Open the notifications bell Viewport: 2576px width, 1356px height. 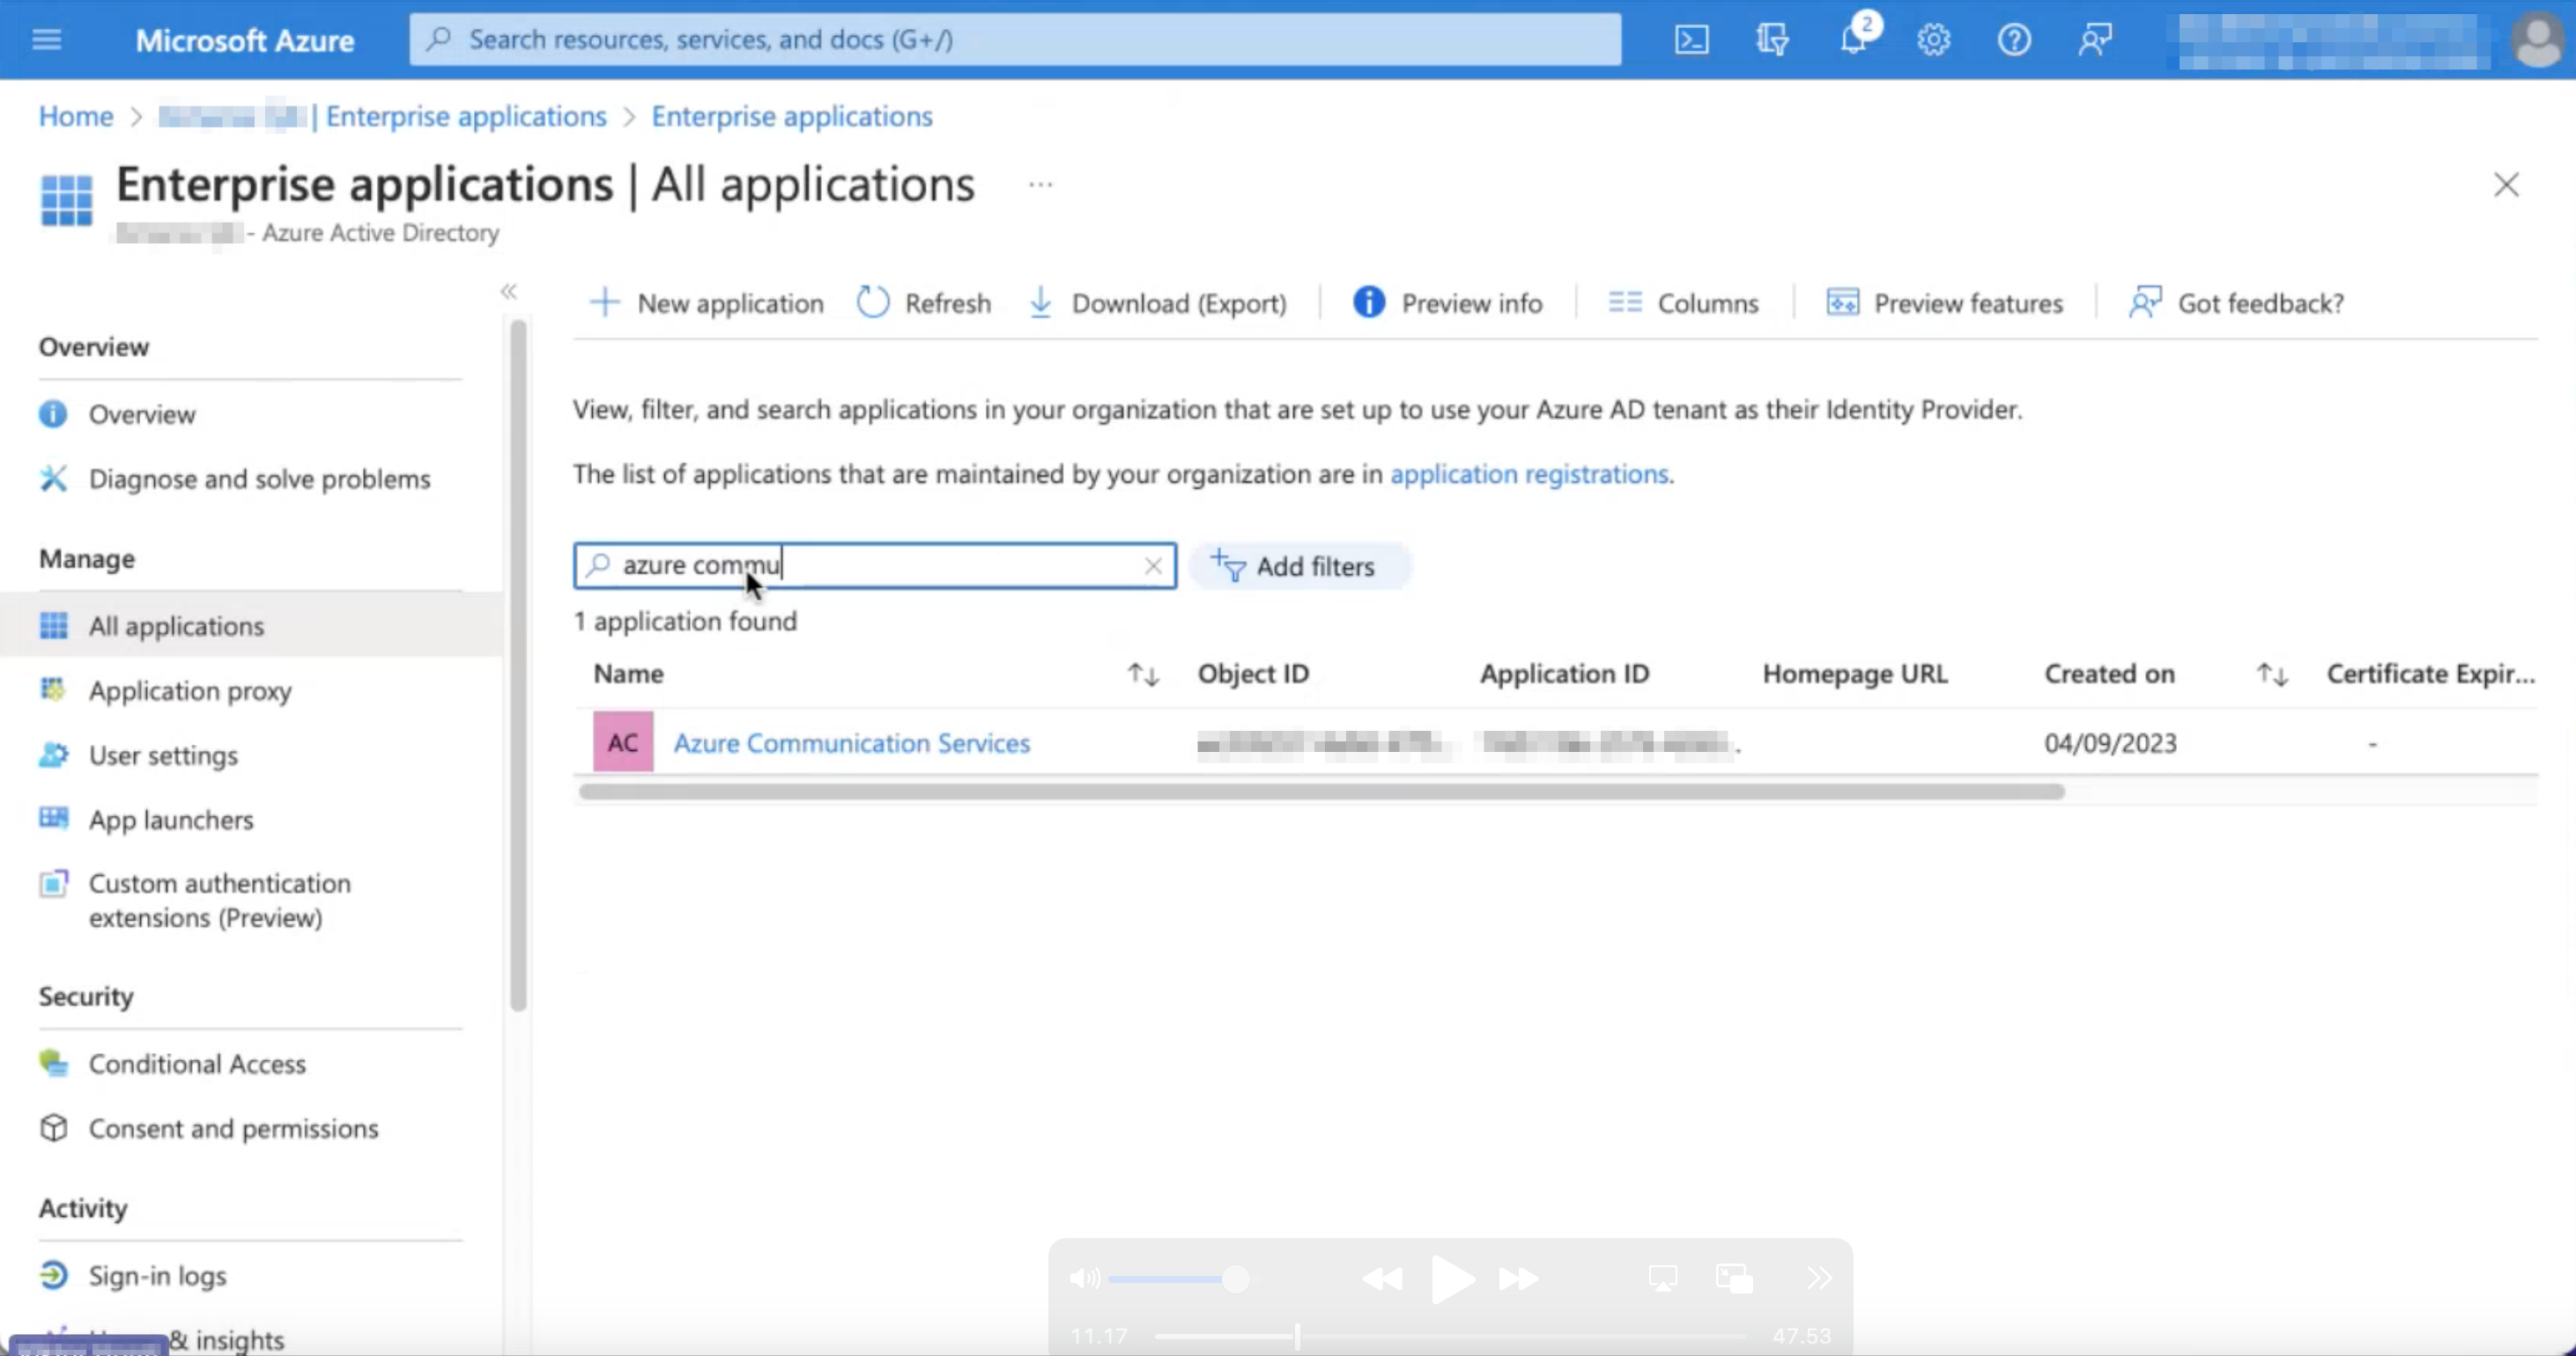pyautogui.click(x=1854, y=40)
